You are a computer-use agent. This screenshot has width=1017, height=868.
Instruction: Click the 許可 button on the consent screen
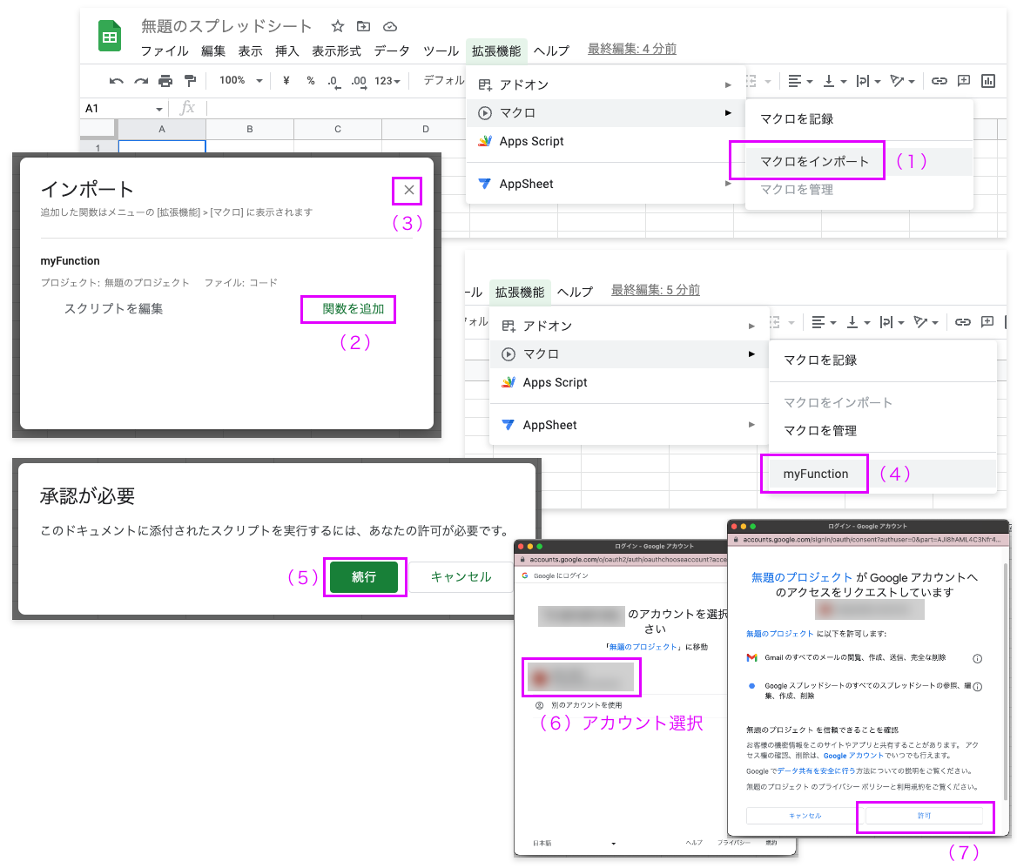tap(924, 816)
